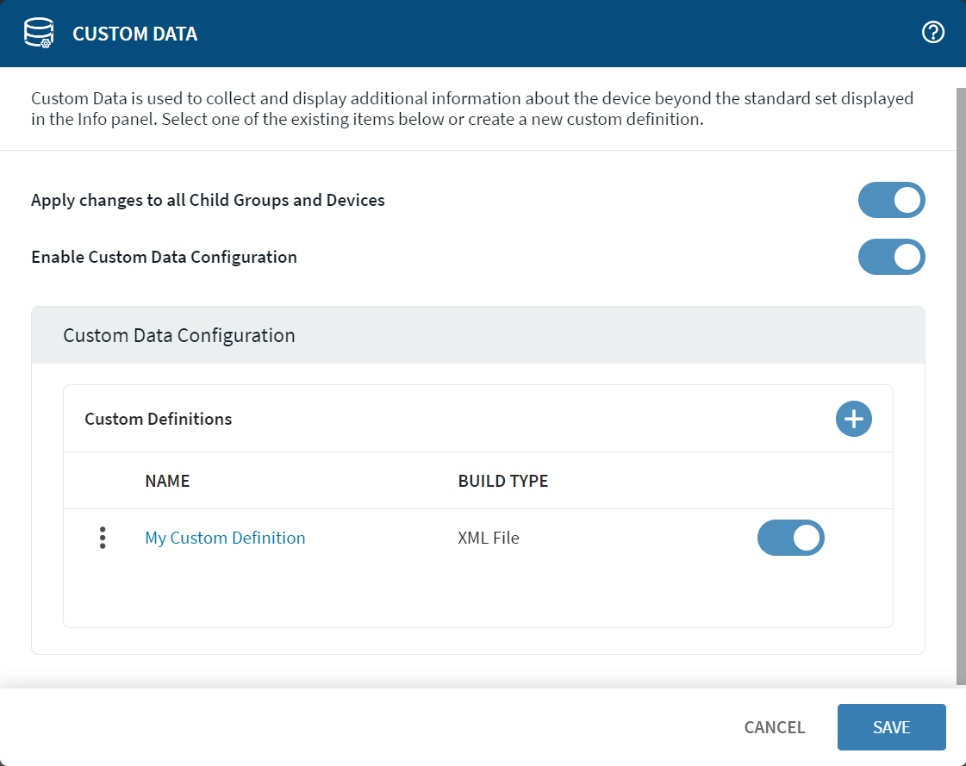Select the XML File build type text
Image resolution: width=966 pixels, height=766 pixels.
click(x=489, y=538)
